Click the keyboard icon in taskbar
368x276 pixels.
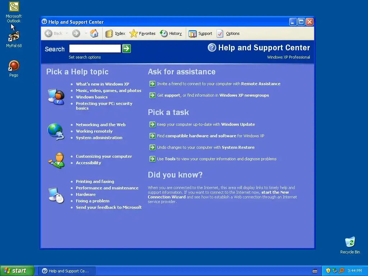(315, 271)
